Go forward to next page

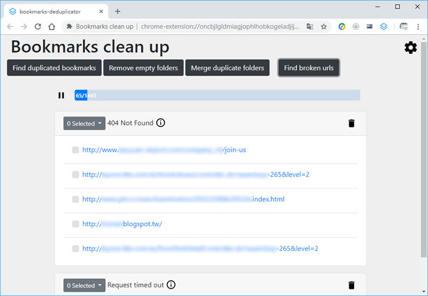(x=24, y=26)
